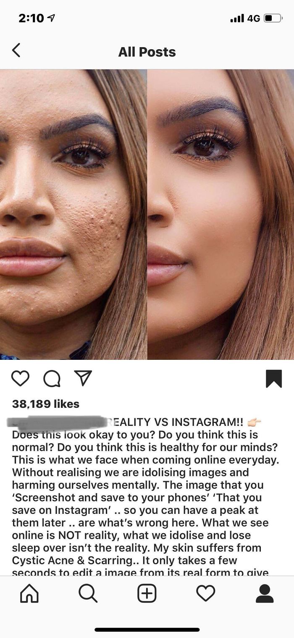Like the post with heart icon
The width and height of the screenshot is (294, 638).
(x=20, y=378)
